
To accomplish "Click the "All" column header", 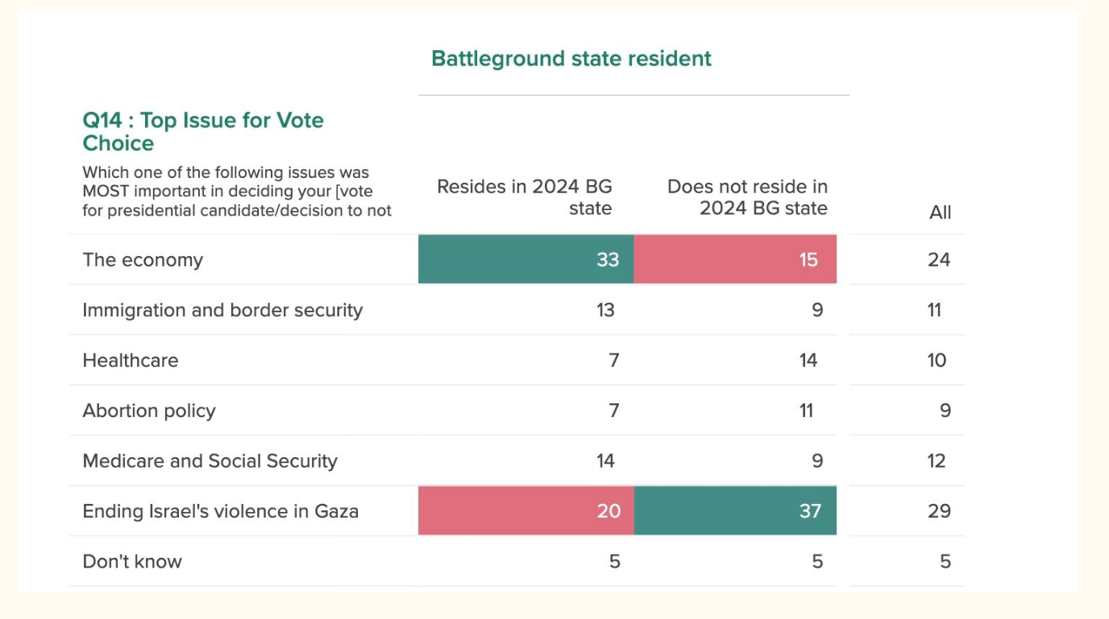I will click(940, 213).
